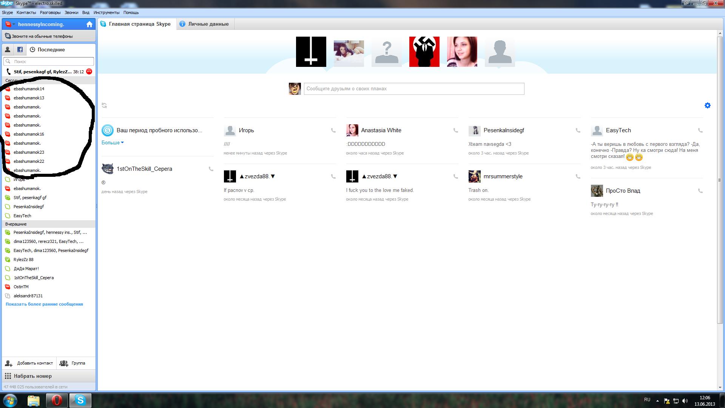The width and height of the screenshot is (725, 408).
Task: Open the status dropdown beside hennessyIncoming
Action: pos(10,24)
